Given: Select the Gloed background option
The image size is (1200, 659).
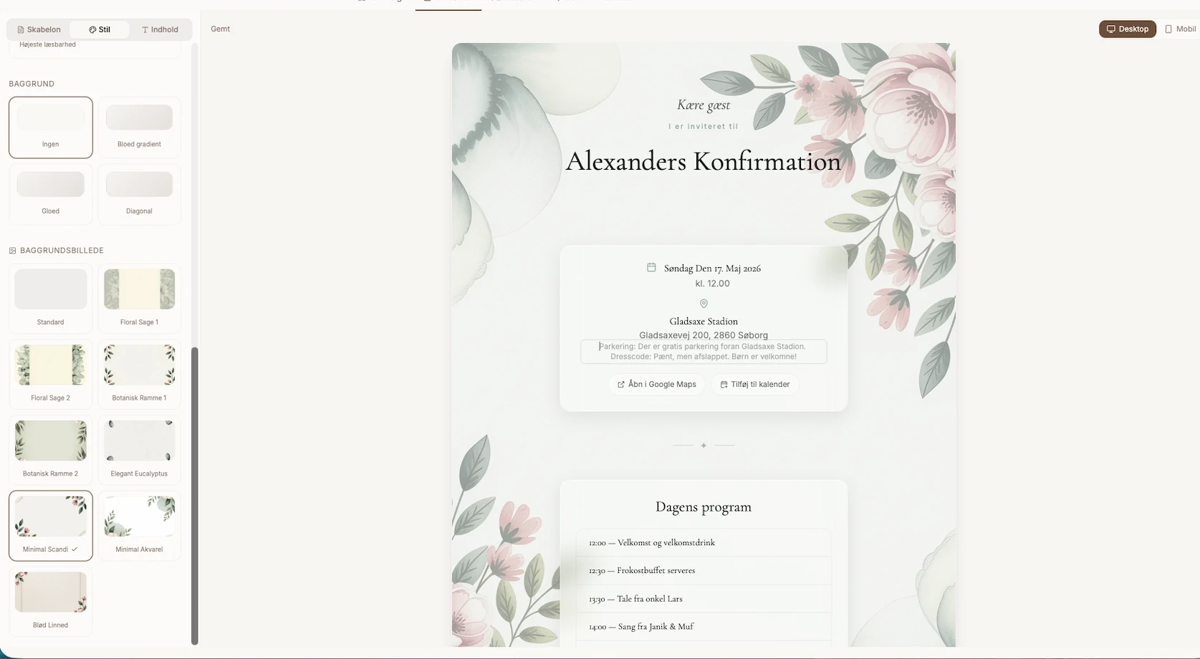Looking at the screenshot, I should point(50,193).
